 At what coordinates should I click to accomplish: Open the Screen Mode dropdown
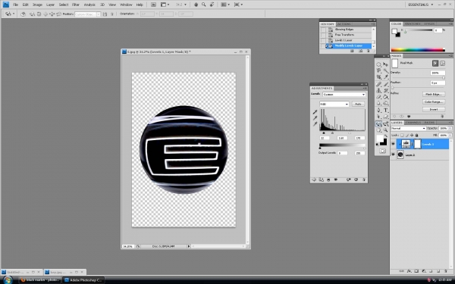coord(238,5)
